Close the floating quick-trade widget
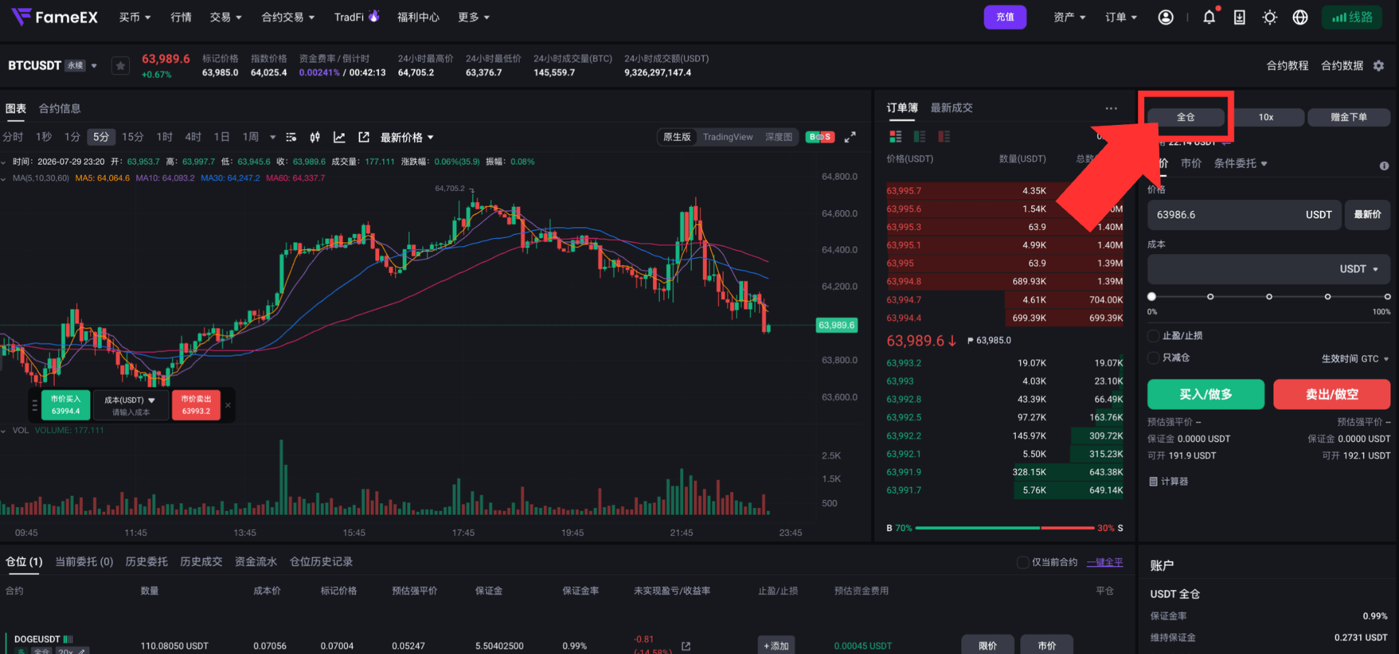Image resolution: width=1399 pixels, height=654 pixels. coord(228,405)
